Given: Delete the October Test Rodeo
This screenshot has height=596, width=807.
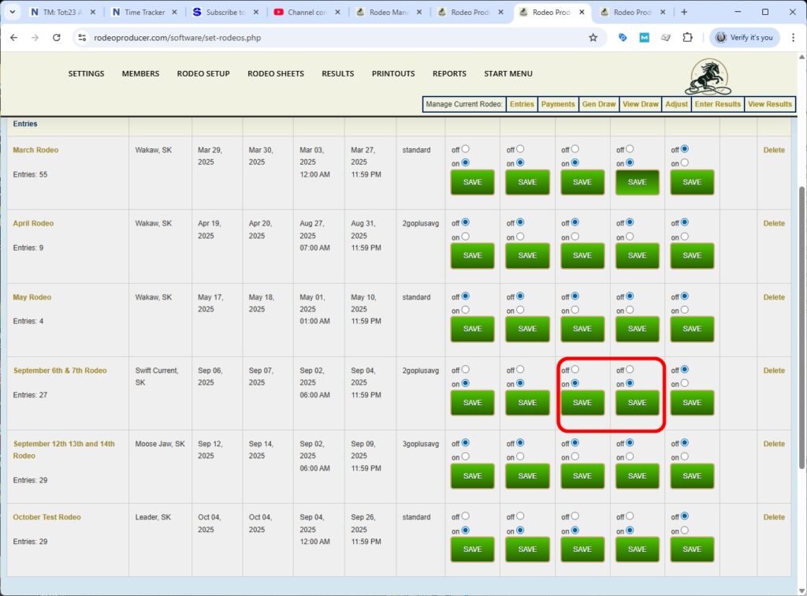Looking at the screenshot, I should [x=773, y=517].
